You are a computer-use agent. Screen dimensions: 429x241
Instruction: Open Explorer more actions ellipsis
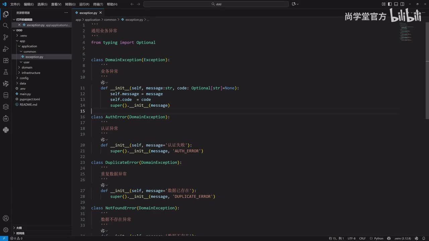66,13
